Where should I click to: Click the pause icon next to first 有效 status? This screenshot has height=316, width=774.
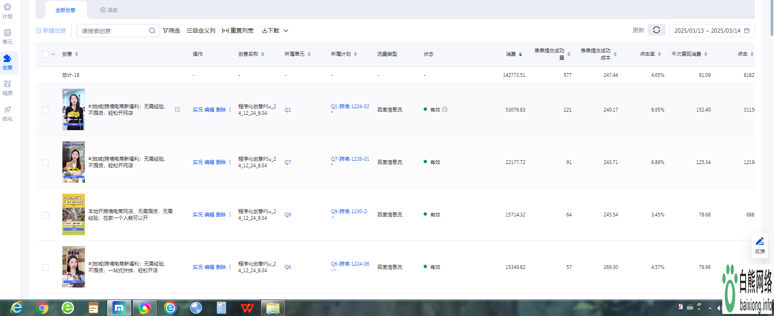coord(445,109)
